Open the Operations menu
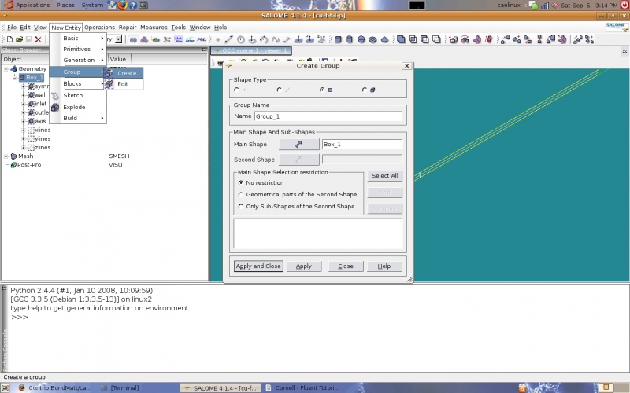The height and width of the screenshot is (393, 630). [99, 28]
